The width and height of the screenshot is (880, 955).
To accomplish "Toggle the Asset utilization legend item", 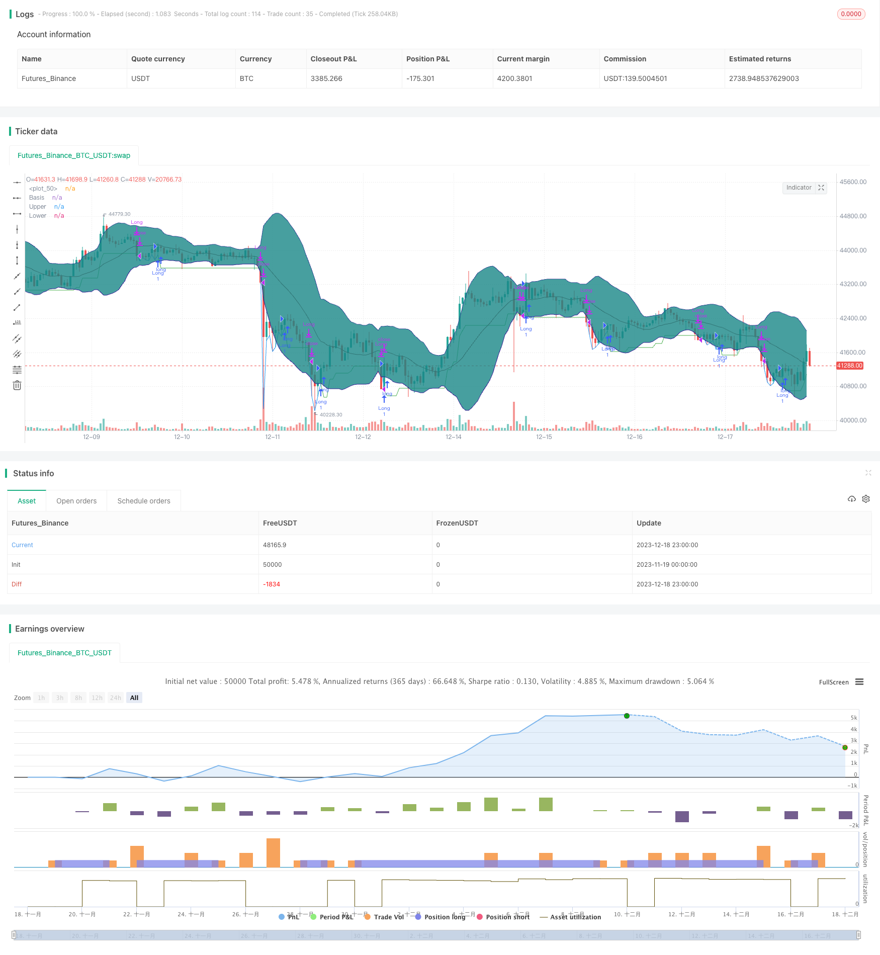I will (570, 917).
